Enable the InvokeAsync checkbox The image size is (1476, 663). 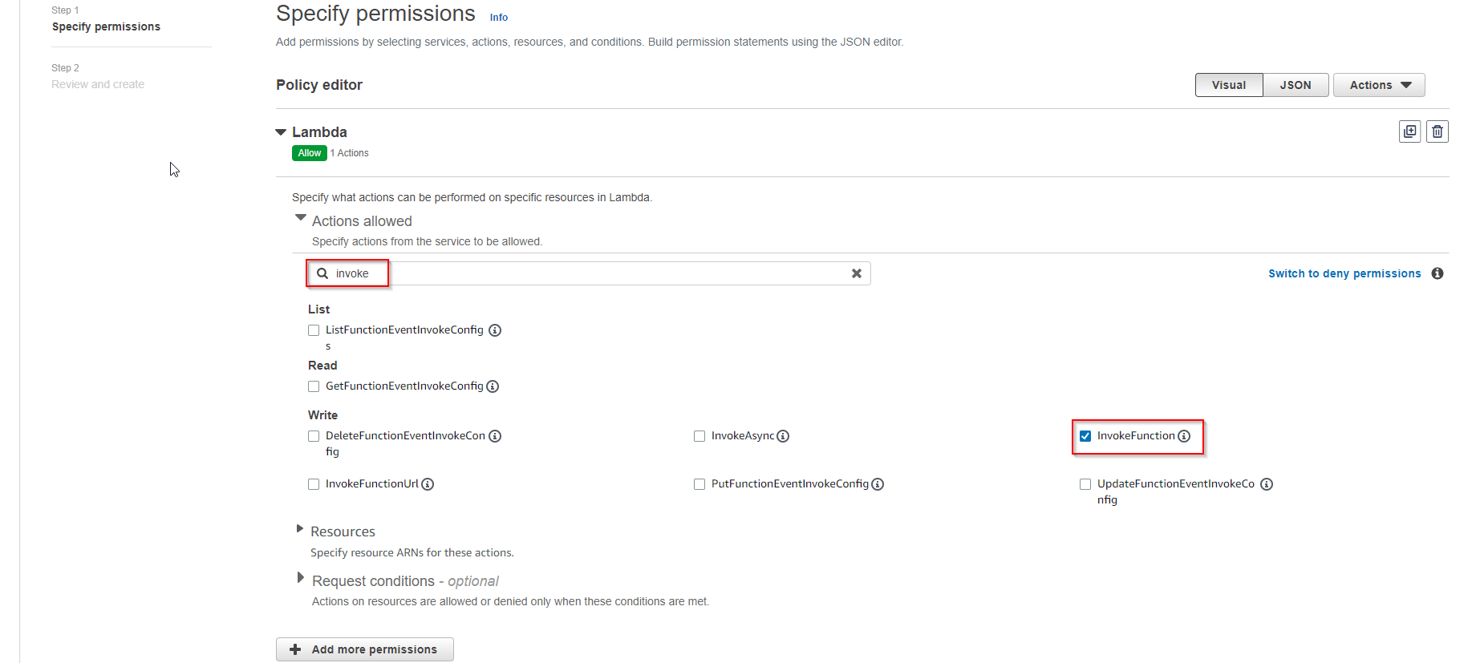click(699, 436)
